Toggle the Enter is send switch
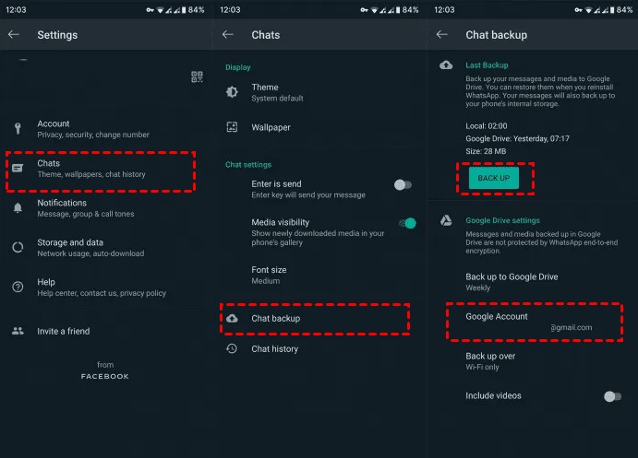The image size is (638, 458). (403, 184)
